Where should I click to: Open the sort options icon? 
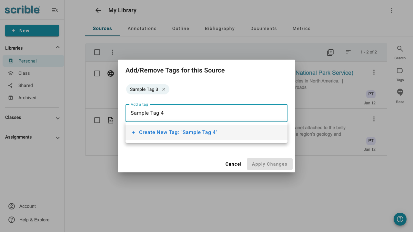(x=348, y=52)
